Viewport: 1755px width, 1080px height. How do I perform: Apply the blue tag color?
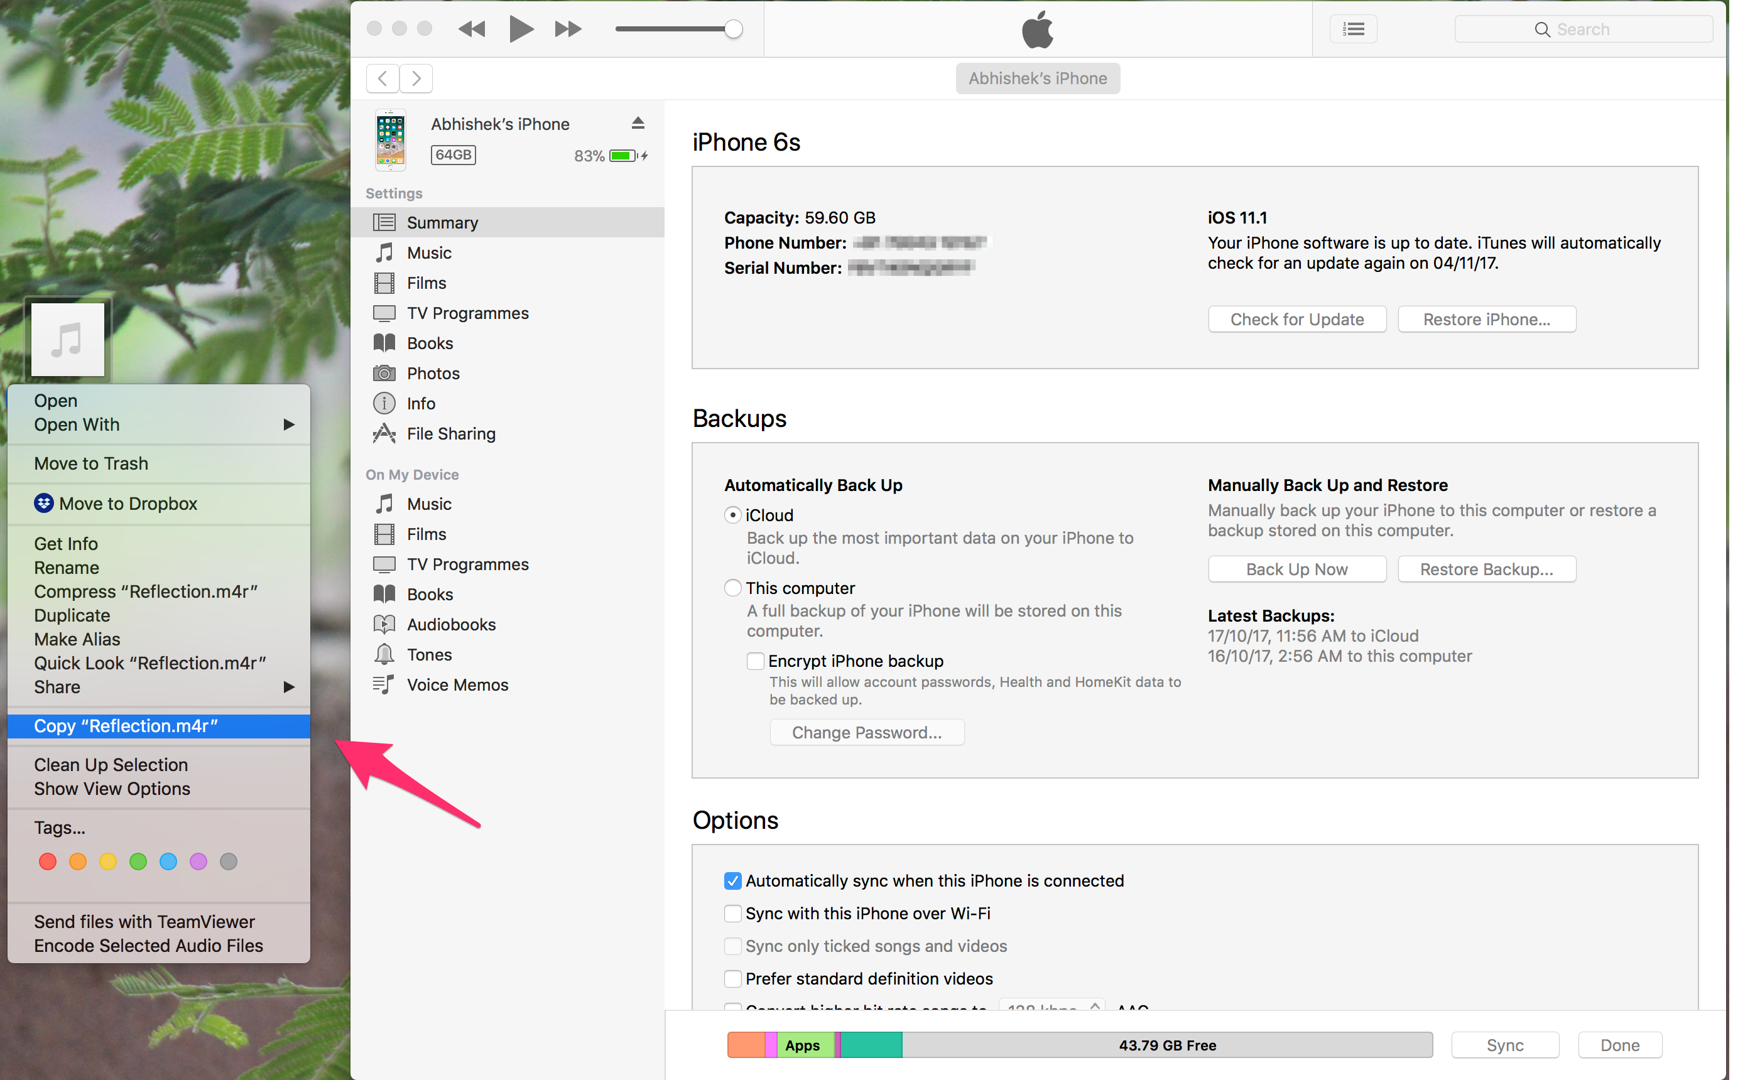(x=168, y=861)
